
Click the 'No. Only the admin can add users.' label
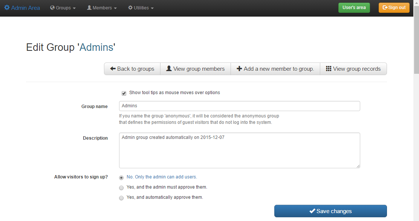tap(162, 177)
